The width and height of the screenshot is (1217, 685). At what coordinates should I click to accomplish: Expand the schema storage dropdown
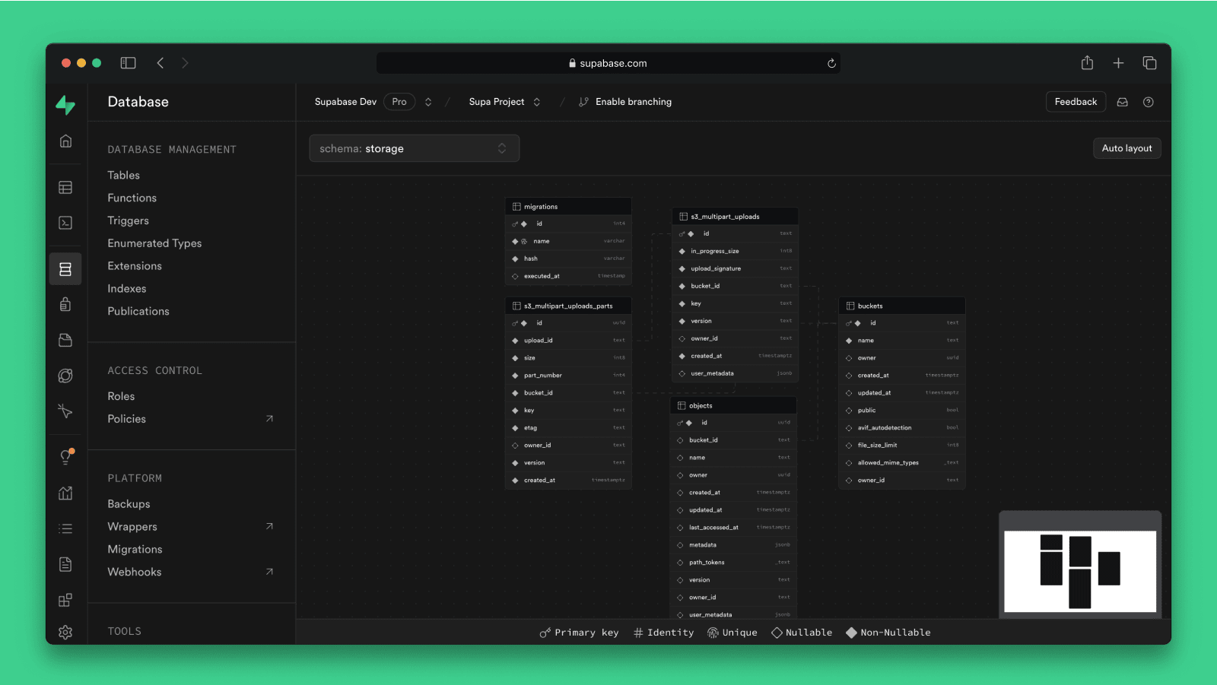point(414,148)
